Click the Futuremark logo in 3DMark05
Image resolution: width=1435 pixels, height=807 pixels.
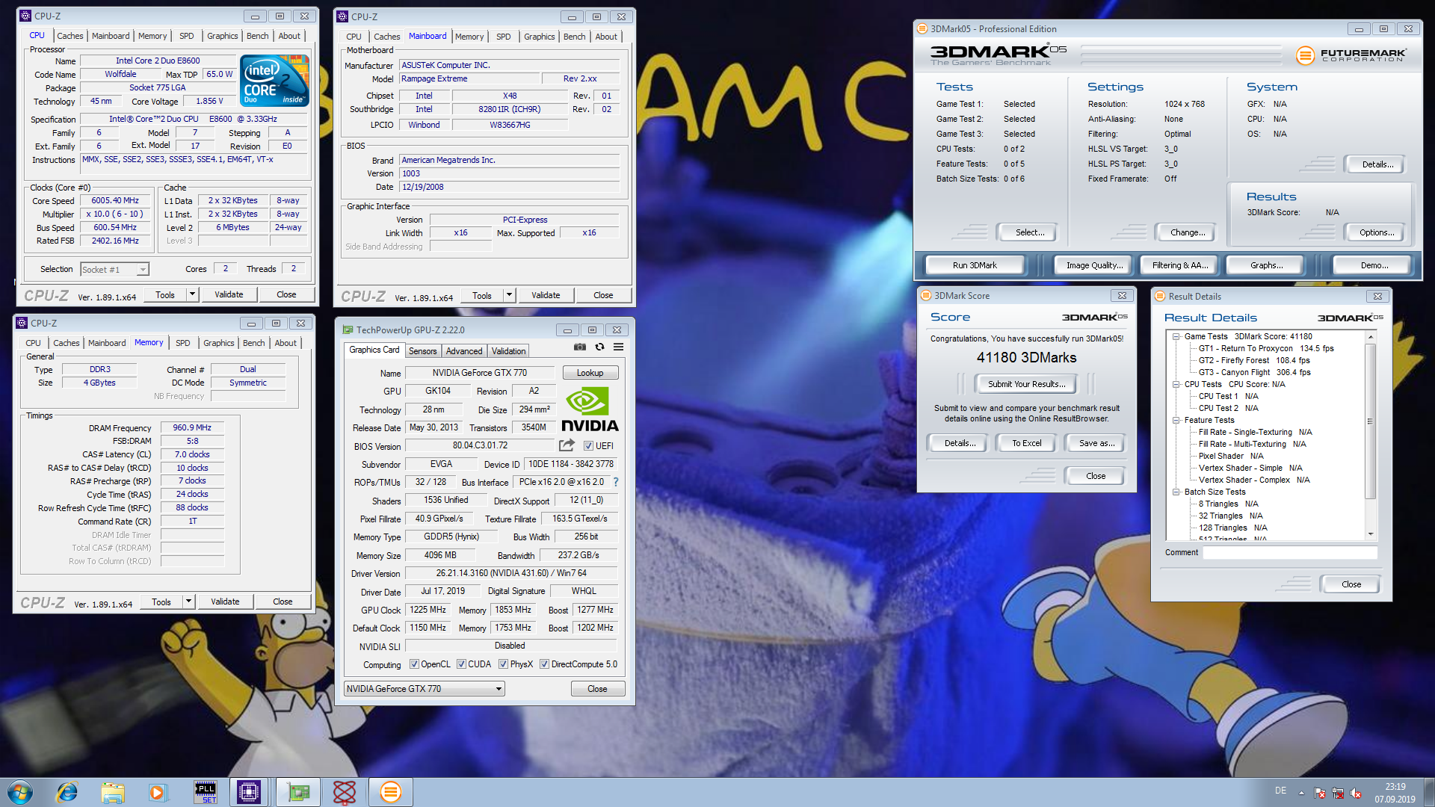coord(1351,55)
